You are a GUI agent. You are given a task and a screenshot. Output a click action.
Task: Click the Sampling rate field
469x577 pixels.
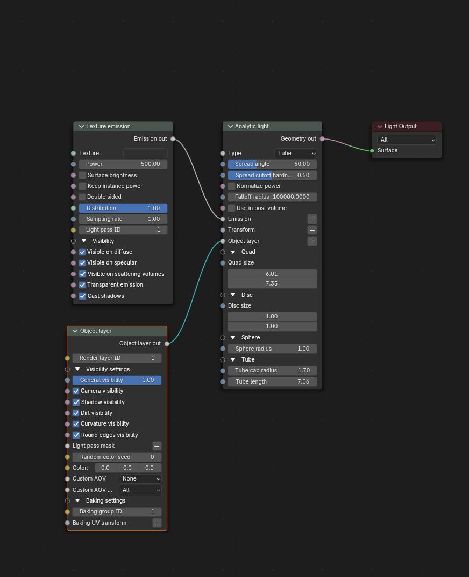[x=123, y=219]
